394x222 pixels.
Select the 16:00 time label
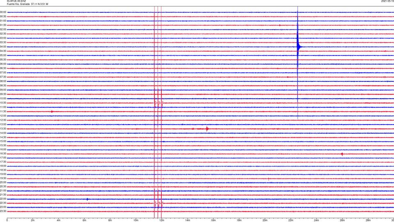pos(3,150)
